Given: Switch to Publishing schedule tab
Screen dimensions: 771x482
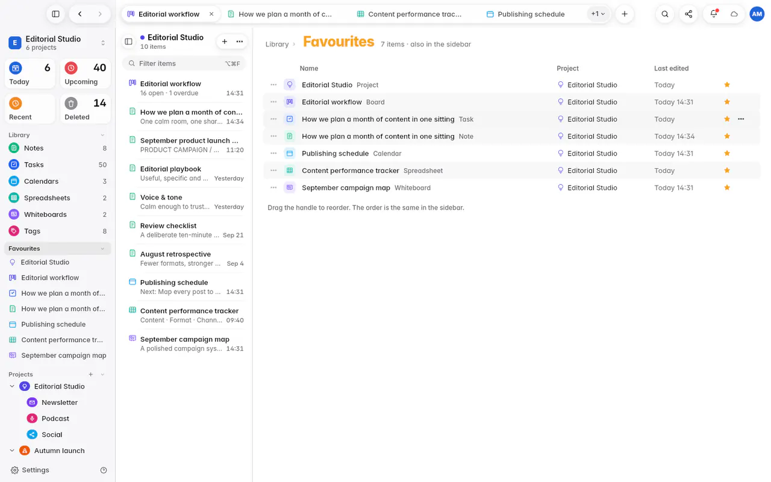Looking at the screenshot, I should pos(531,14).
